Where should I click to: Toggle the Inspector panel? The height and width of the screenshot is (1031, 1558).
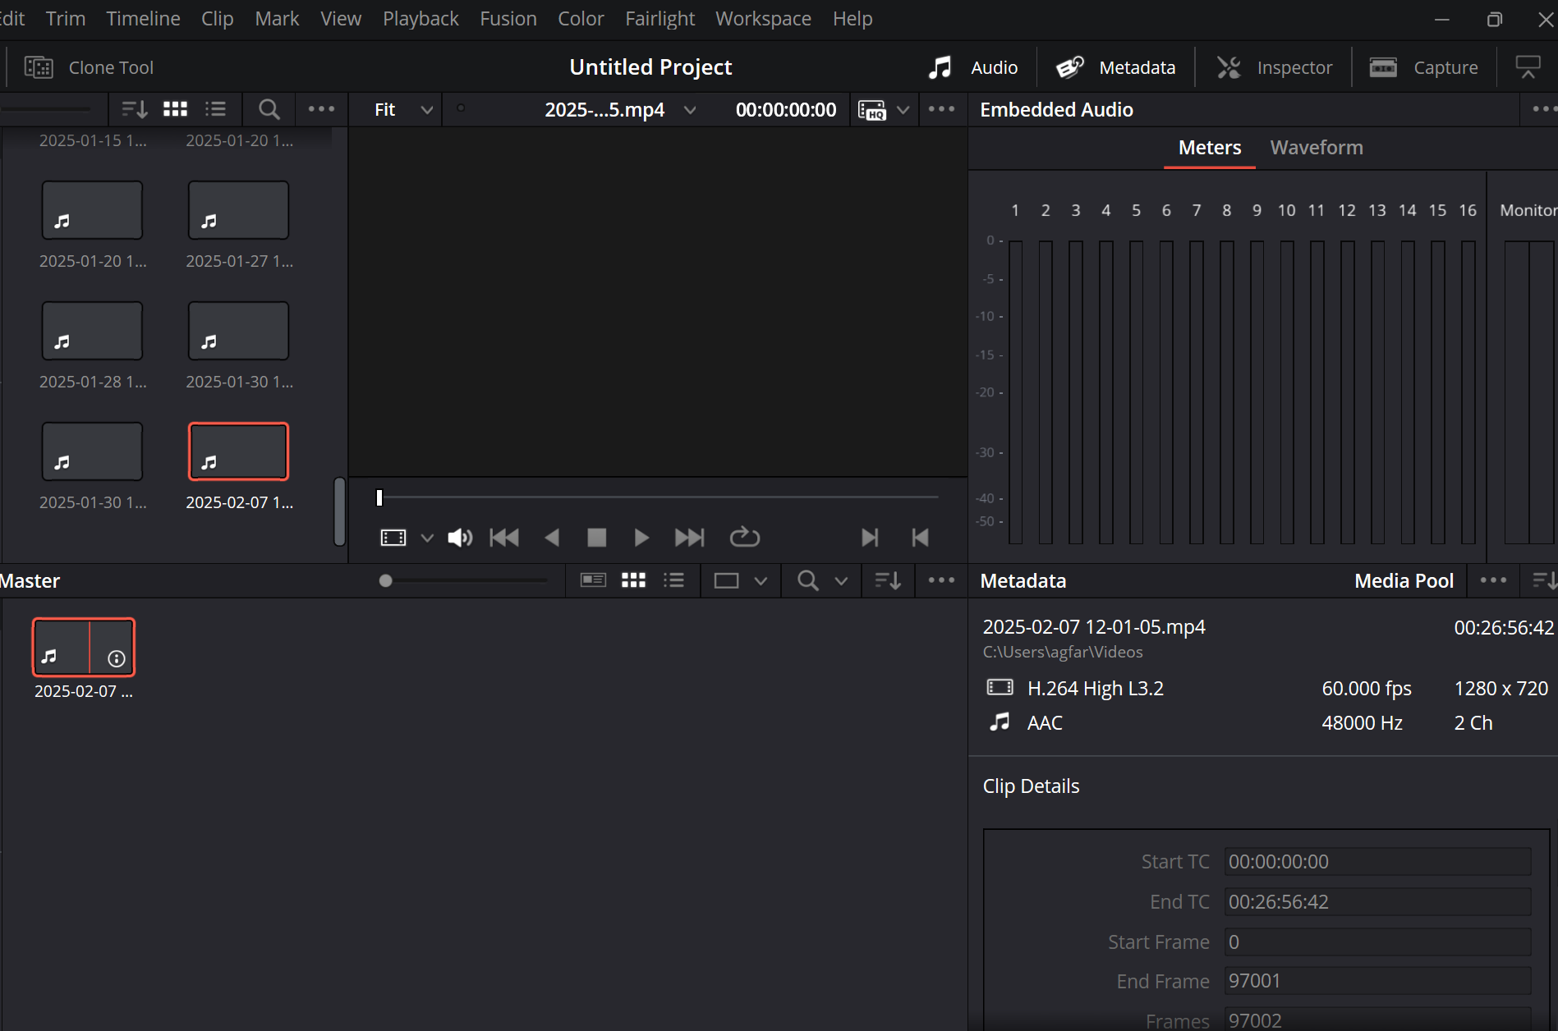click(x=1274, y=67)
